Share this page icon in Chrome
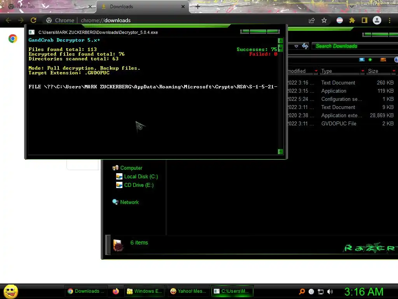 coord(312,20)
